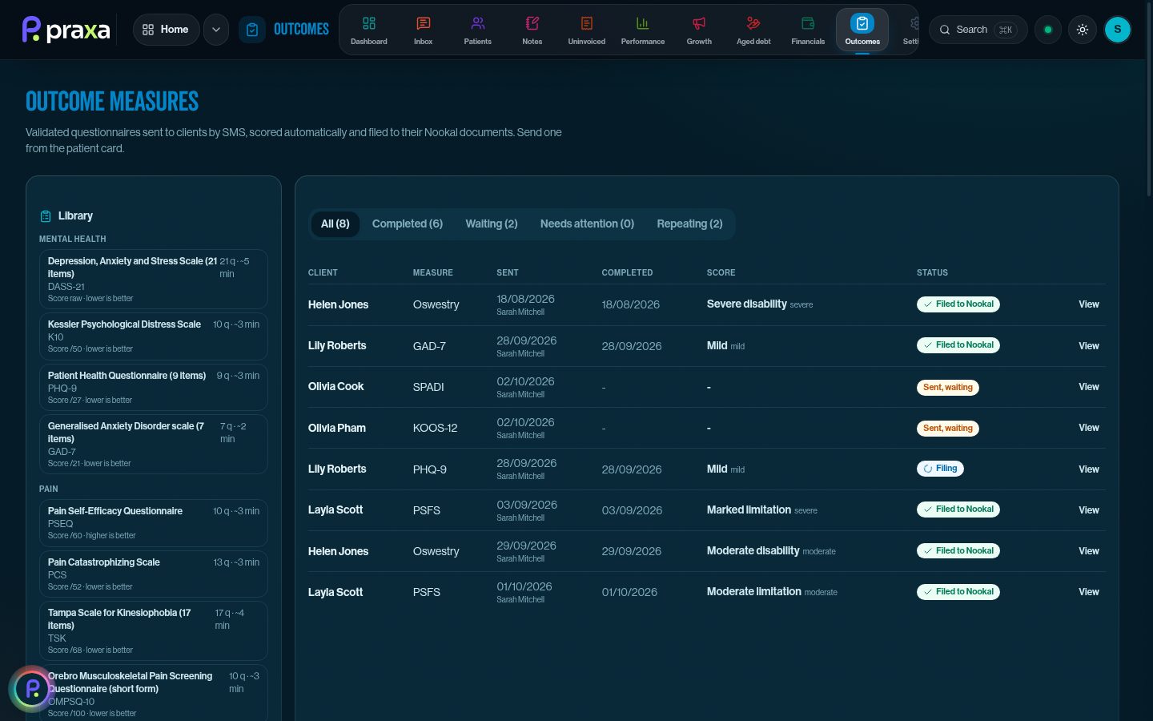Viewport: 1153px width, 721px height.
Task: Open the Aged debt nav icon
Action: (753, 30)
